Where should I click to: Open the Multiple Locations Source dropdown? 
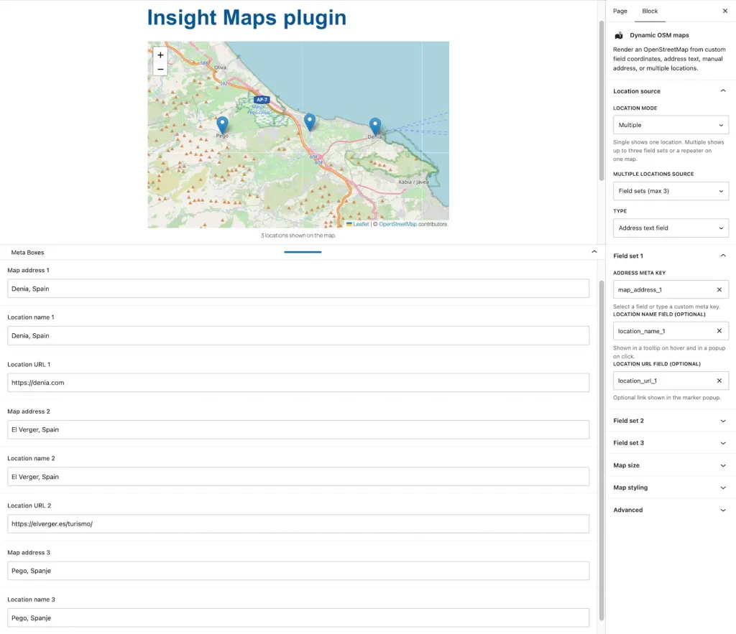[671, 191]
